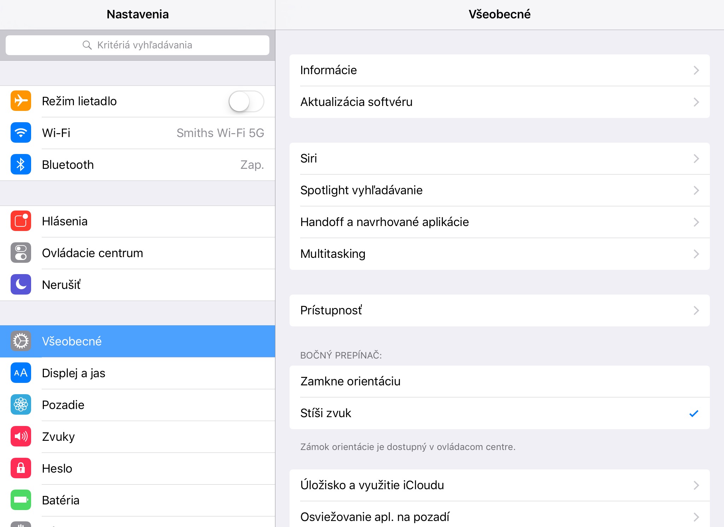The width and height of the screenshot is (724, 527).
Task: Click the Ovládacie centrum toggle-style icon
Action: [x=21, y=253]
